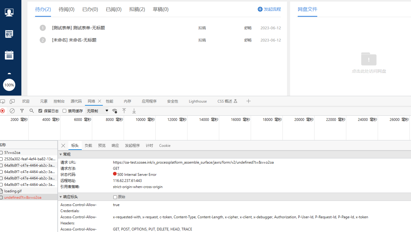
Task: Open the calendar icon in left sidebar
Action: (x=9, y=55)
